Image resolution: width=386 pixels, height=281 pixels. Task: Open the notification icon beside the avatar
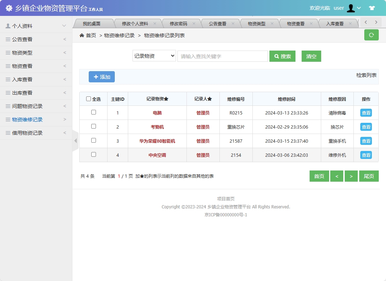(x=372, y=8)
